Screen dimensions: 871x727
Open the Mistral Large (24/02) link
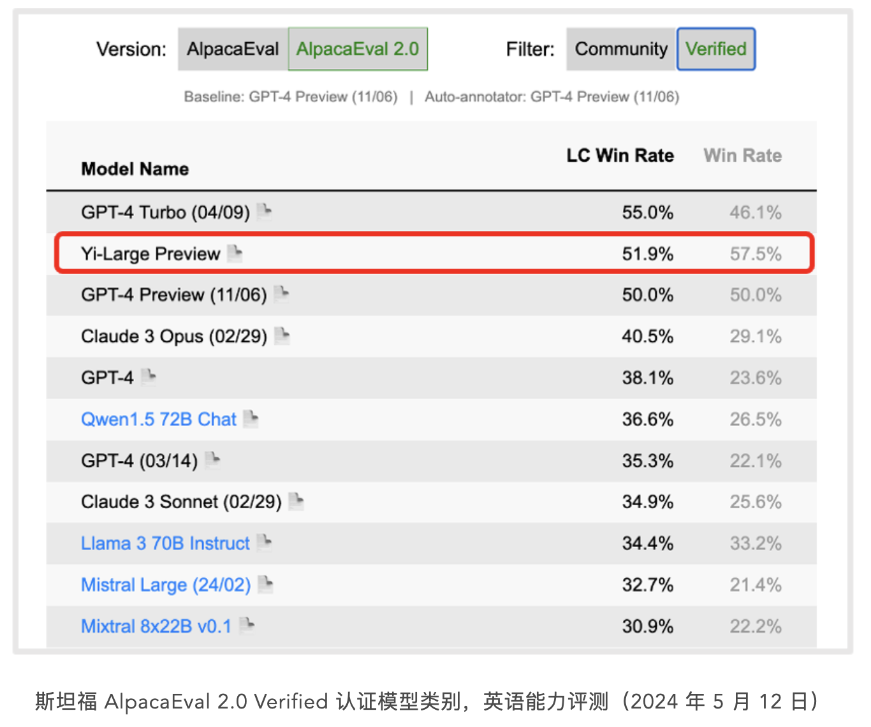click(x=166, y=585)
